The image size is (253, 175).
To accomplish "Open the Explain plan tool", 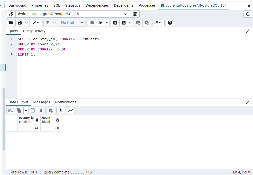I will pyautogui.click(x=115, y=23).
